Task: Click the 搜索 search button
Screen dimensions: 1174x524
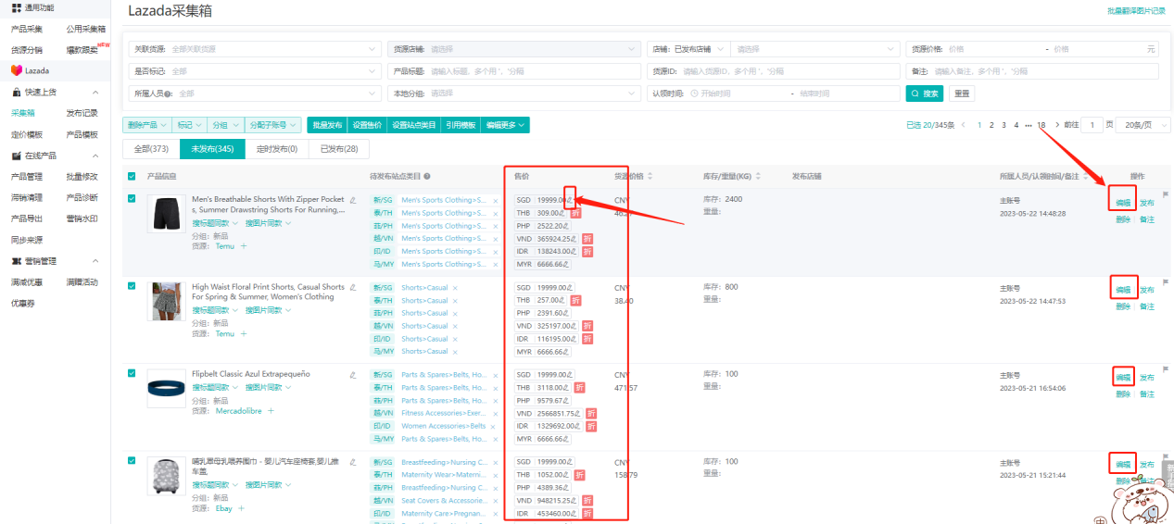Action: 924,94
